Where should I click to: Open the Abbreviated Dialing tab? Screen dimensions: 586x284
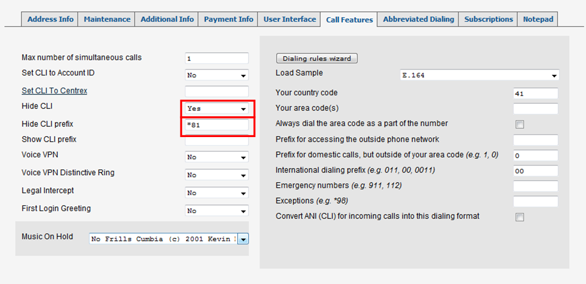pyautogui.click(x=418, y=19)
